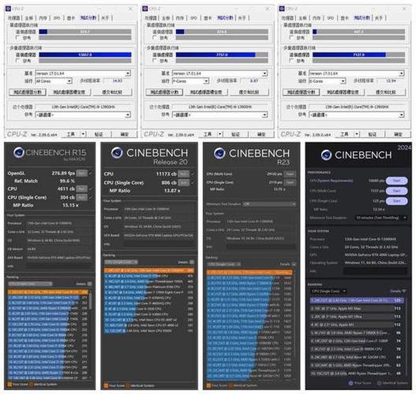The height and width of the screenshot is (394, 416).
Task: Toggle the OpenGL test checkmark in Cinebench R15
Action: tap(91, 173)
